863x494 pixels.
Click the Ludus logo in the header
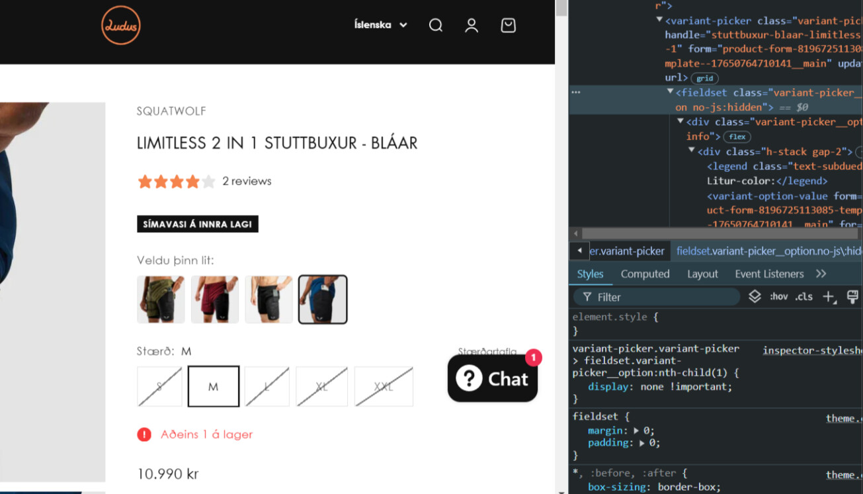121,25
